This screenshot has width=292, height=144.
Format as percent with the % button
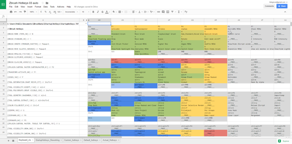coord(45,12)
